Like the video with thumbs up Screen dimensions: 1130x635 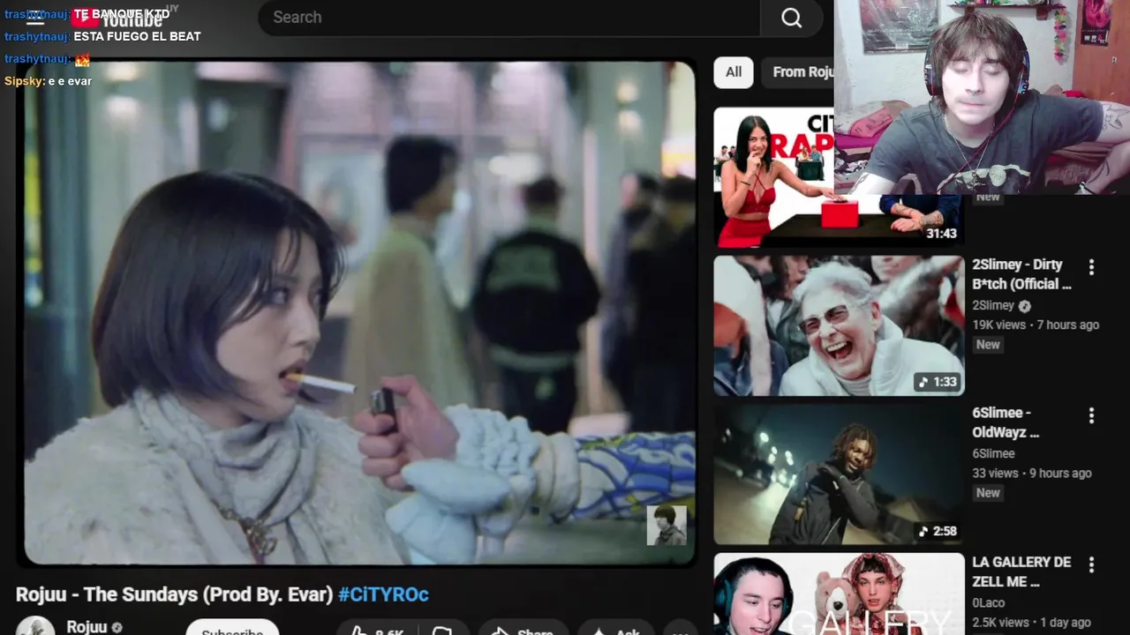coord(377,630)
